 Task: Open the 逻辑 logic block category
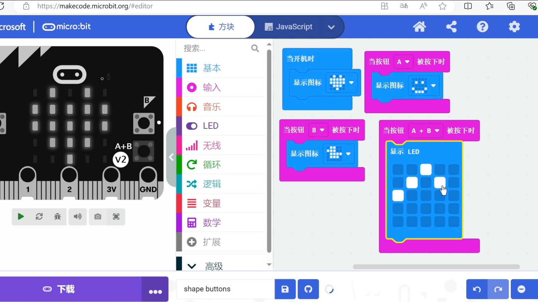(221, 184)
